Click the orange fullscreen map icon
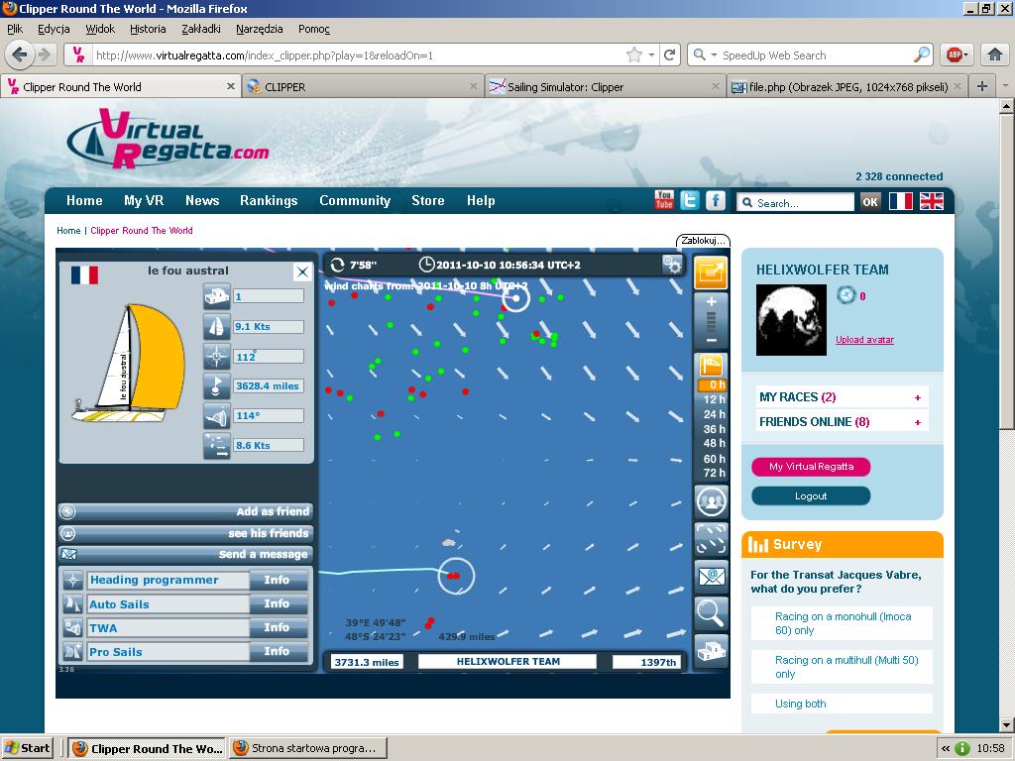1015x761 pixels. point(711,272)
